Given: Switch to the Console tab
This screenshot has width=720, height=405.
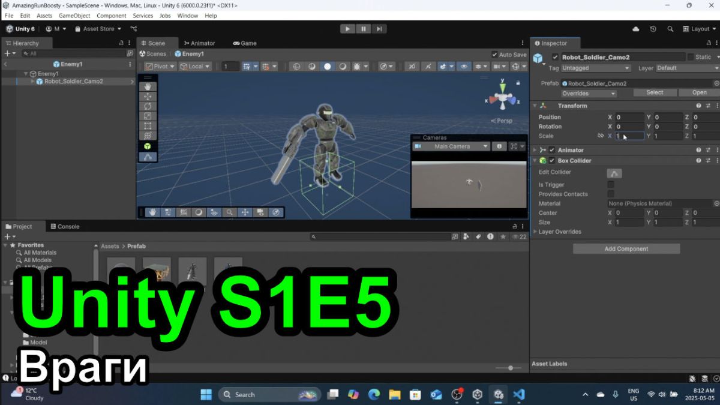Looking at the screenshot, I should click(x=65, y=227).
